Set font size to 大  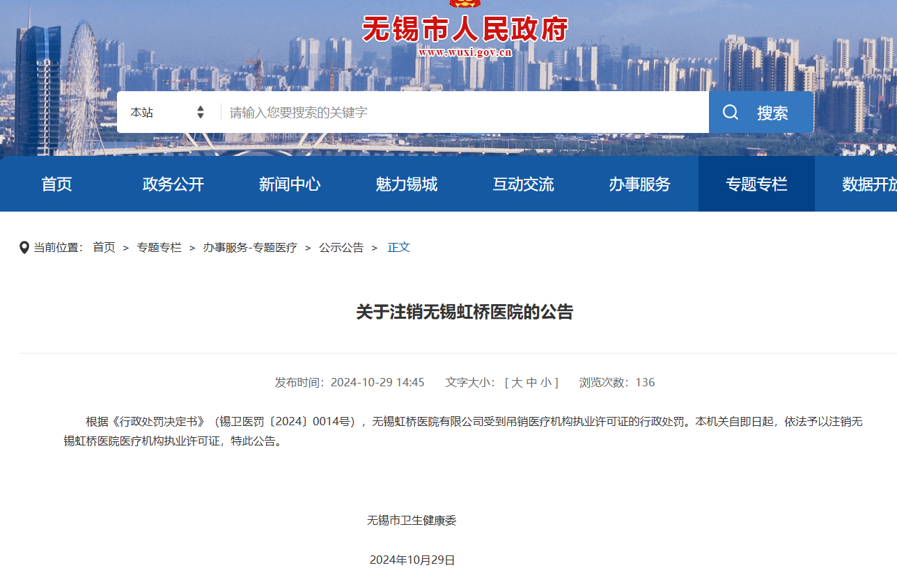click(517, 382)
